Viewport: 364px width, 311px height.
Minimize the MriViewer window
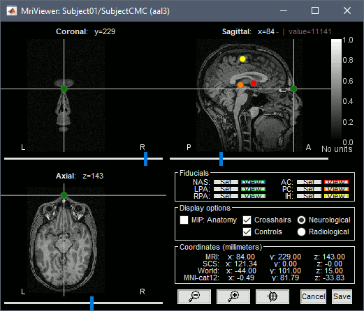tap(284, 10)
